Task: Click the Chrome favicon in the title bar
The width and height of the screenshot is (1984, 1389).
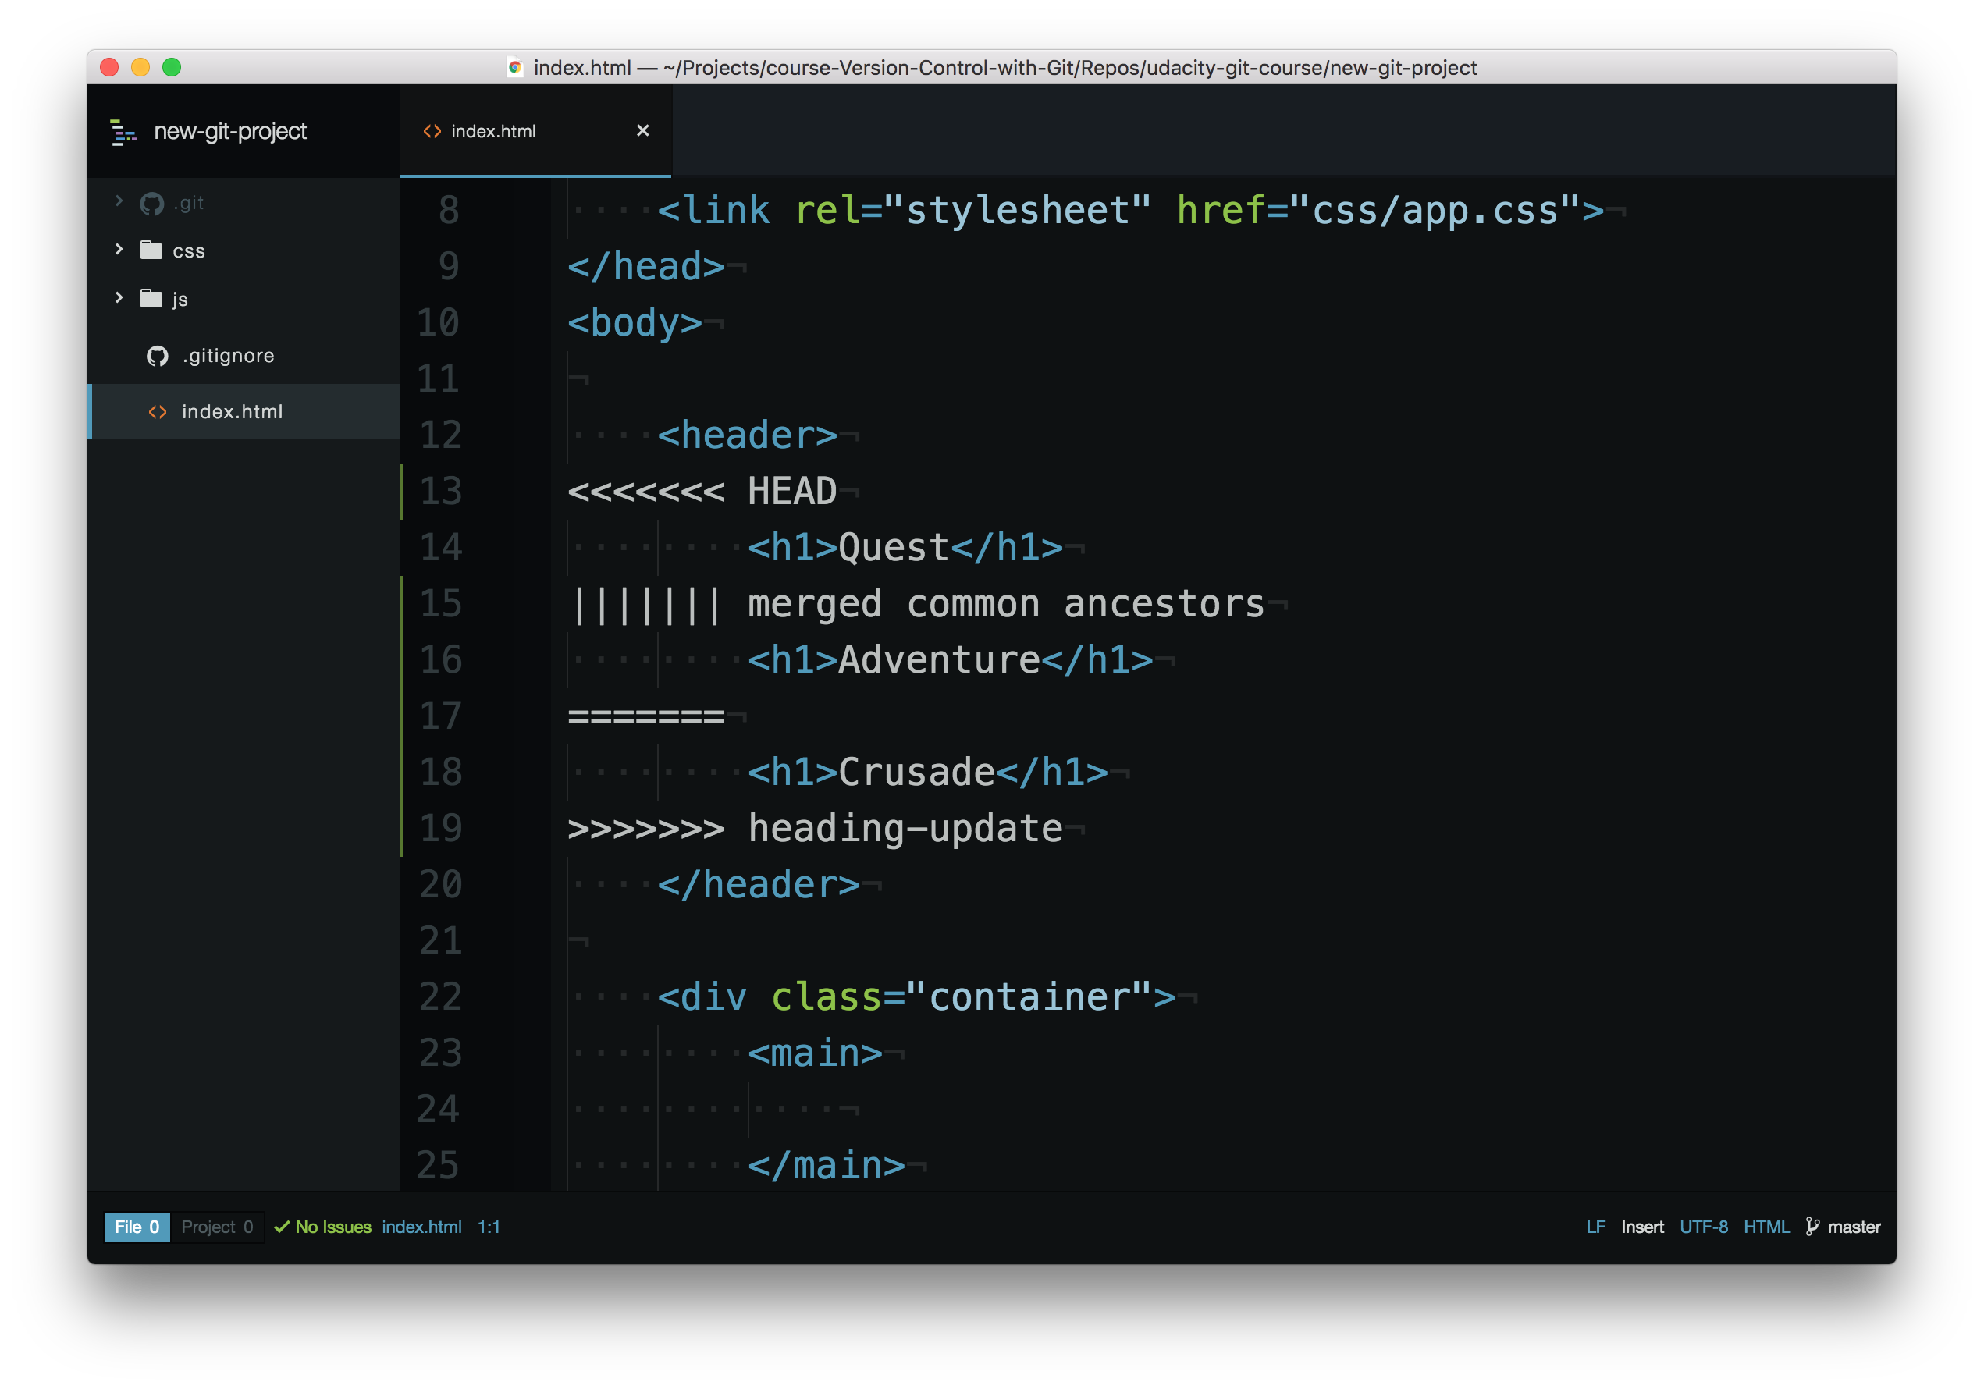Action: point(516,67)
